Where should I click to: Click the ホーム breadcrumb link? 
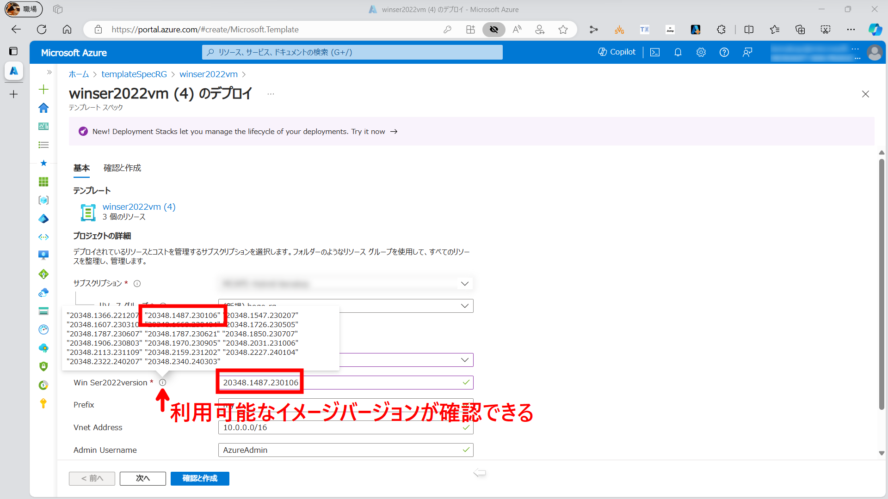click(x=79, y=74)
